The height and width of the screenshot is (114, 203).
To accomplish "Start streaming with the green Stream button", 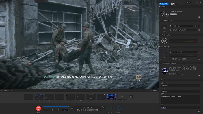I will coord(110,108).
